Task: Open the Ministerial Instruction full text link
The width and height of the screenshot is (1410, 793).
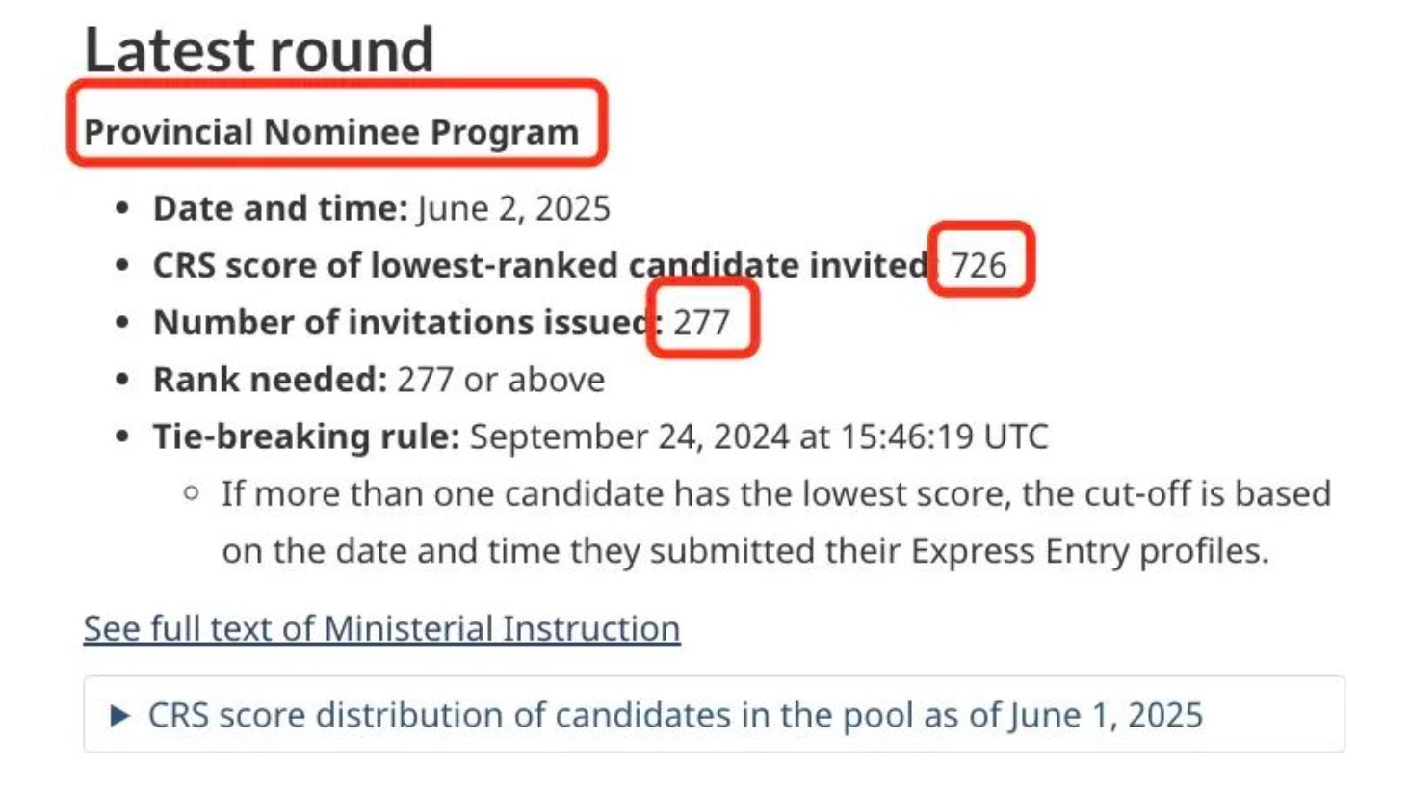Action: pyautogui.click(x=380, y=626)
